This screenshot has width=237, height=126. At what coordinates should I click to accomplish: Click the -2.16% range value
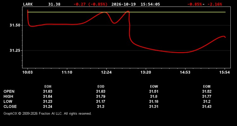pos(215,4)
